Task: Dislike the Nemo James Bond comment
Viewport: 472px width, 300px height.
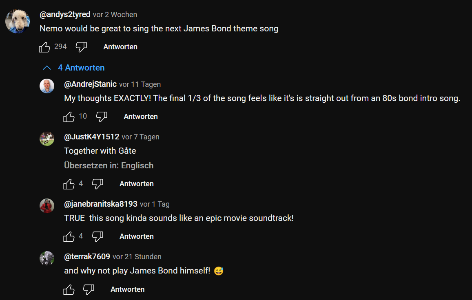Action: click(x=81, y=47)
